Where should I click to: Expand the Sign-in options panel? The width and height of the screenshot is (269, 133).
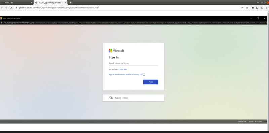(x=133, y=98)
